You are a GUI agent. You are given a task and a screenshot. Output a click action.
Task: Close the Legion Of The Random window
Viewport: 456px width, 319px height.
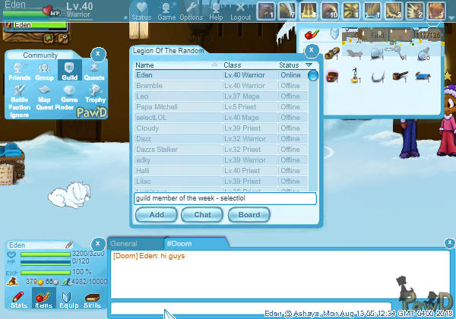(311, 50)
